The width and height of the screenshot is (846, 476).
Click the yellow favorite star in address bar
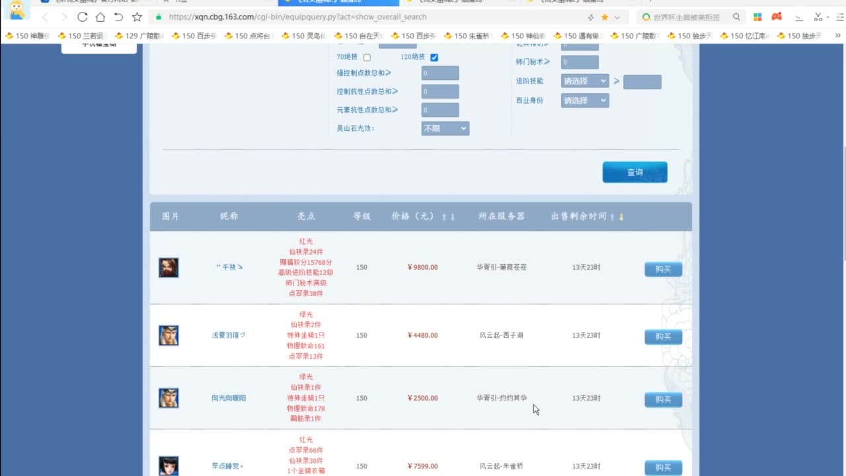(604, 17)
